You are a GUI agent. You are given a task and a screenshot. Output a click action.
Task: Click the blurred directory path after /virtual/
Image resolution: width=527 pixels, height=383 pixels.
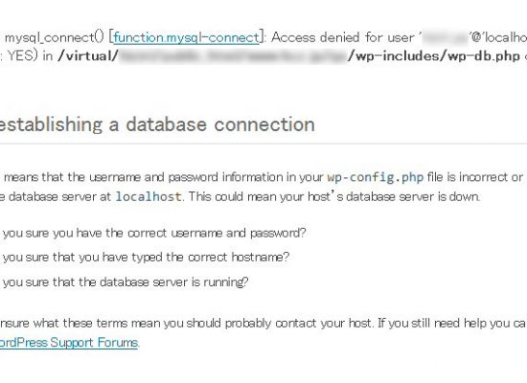click(x=233, y=56)
